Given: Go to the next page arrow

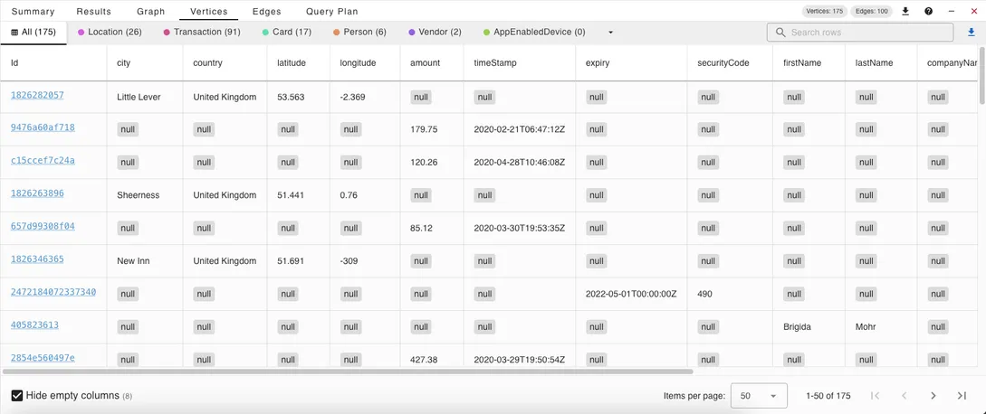Looking at the screenshot, I should coord(933,396).
